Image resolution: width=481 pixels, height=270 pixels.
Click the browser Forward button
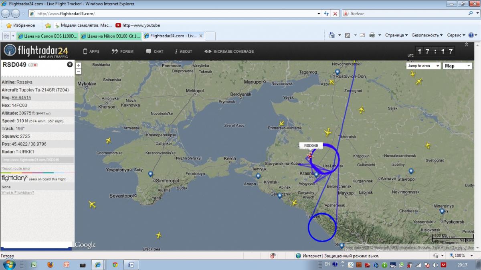pos(16,14)
